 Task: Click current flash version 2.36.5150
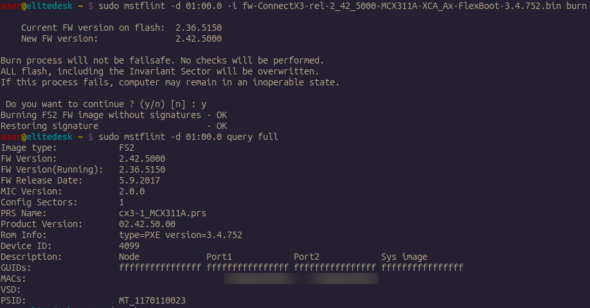point(199,28)
